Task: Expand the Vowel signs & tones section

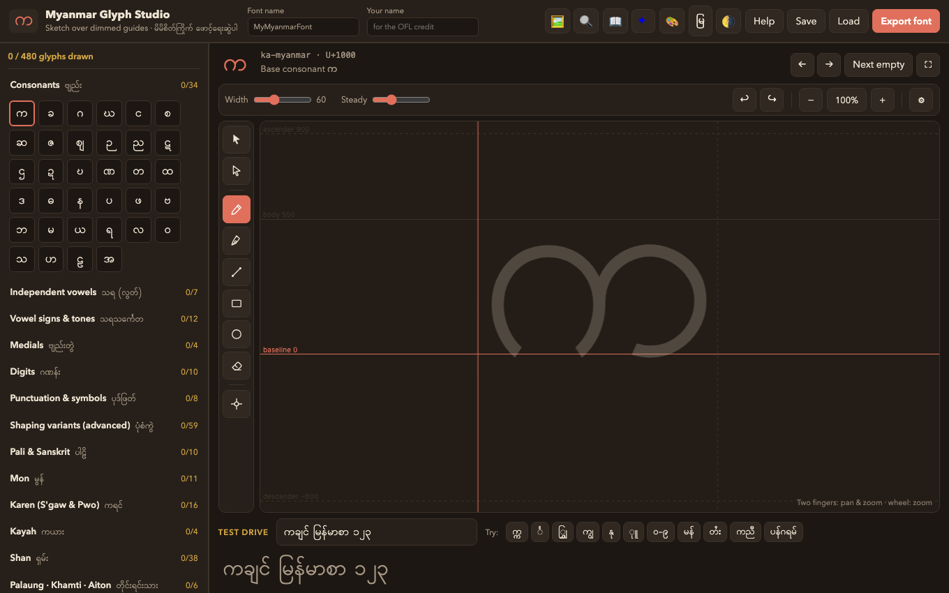Action: pos(104,319)
